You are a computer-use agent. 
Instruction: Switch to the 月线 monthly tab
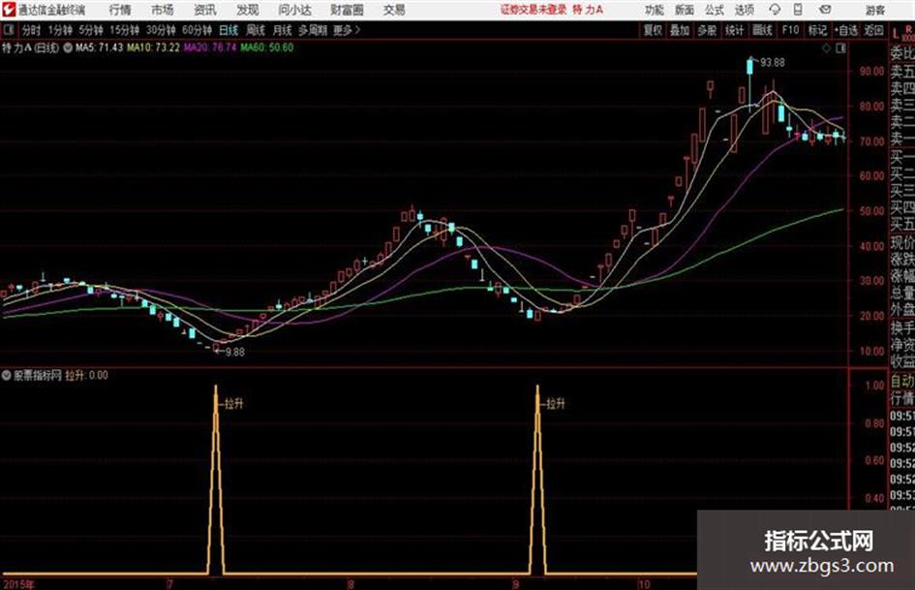coord(282,30)
